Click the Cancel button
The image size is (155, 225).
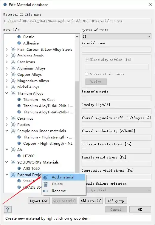[116, 209]
